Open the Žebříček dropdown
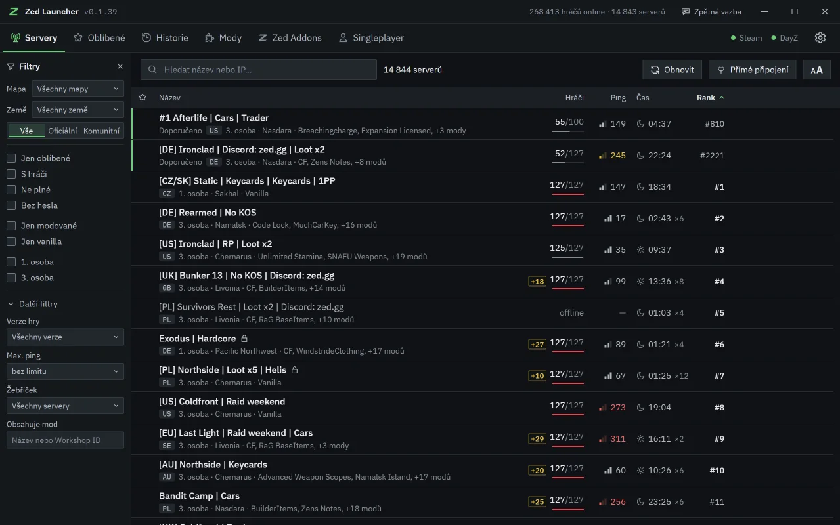Viewport: 840px width, 525px height. click(65, 406)
